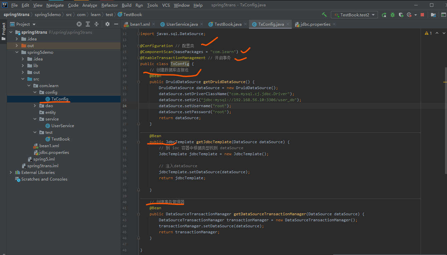Click Expand All in Project panel
447x255 pixels.
pos(88,24)
